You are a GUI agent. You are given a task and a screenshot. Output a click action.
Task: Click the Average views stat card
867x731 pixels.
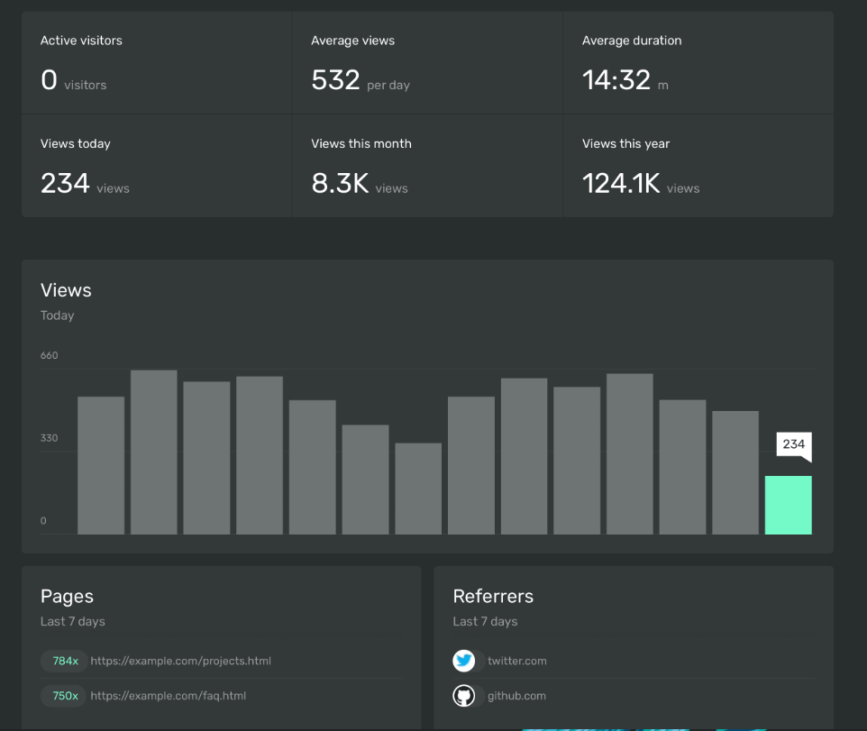[x=427, y=63]
